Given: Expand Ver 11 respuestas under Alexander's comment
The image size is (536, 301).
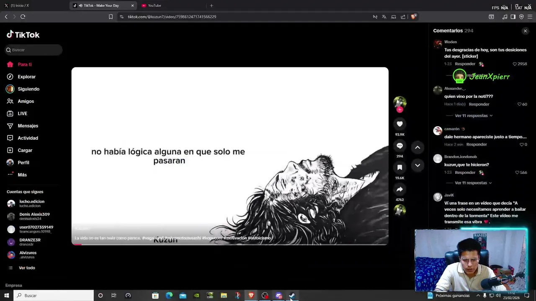Looking at the screenshot, I should click(x=474, y=115).
